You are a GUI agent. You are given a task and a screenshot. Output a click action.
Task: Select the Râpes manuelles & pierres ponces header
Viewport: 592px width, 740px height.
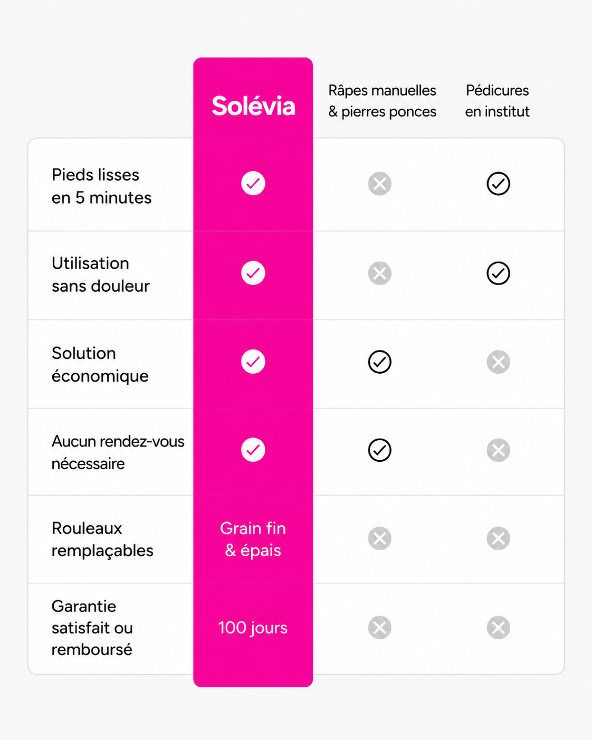pyautogui.click(x=383, y=101)
